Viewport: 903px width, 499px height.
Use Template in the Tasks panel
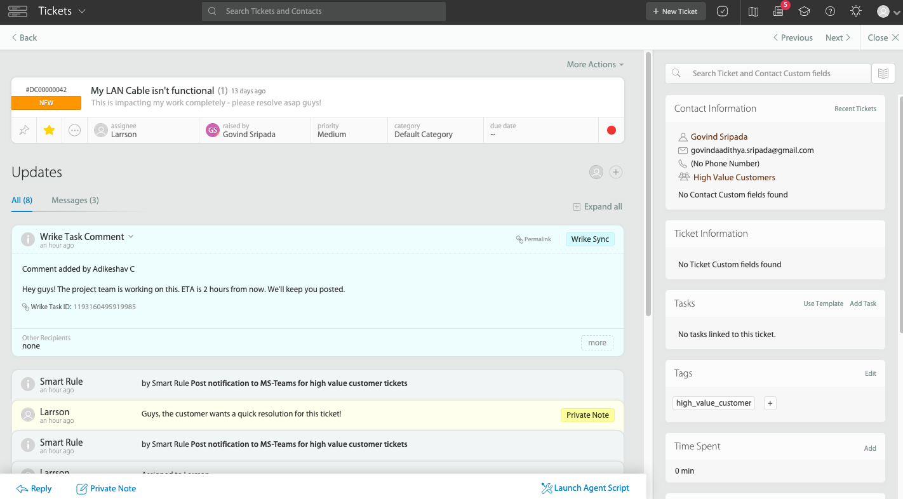click(x=823, y=303)
